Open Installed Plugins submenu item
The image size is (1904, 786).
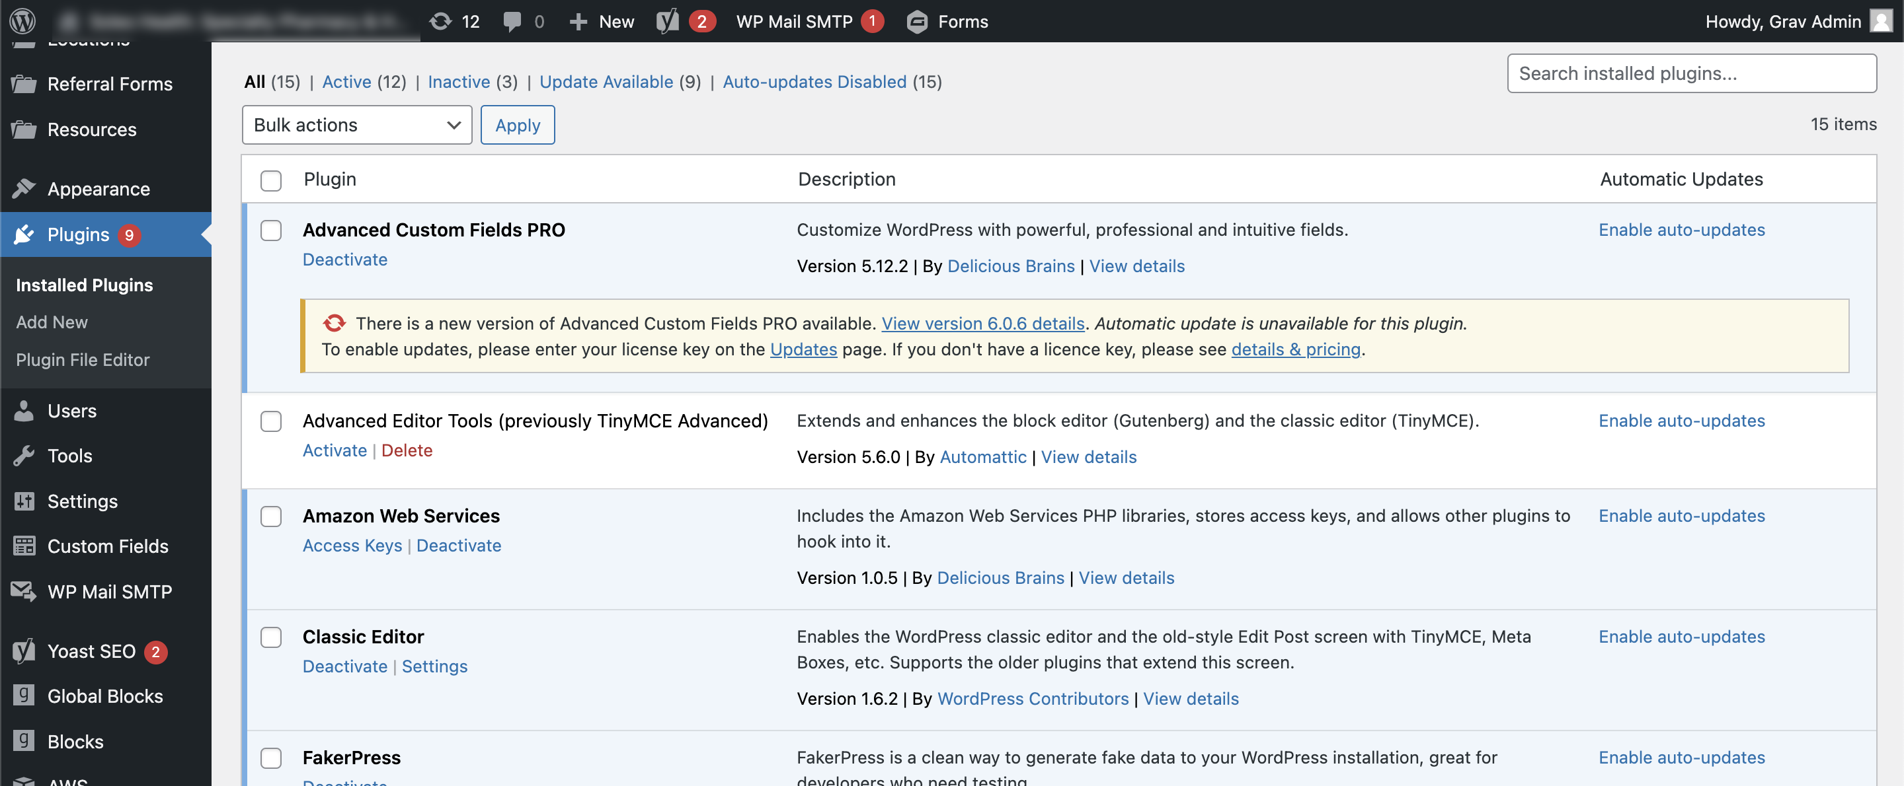pyautogui.click(x=84, y=285)
